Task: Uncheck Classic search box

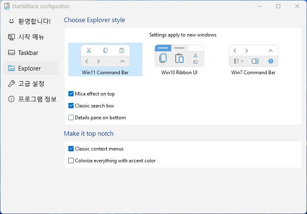Action: coord(71,106)
